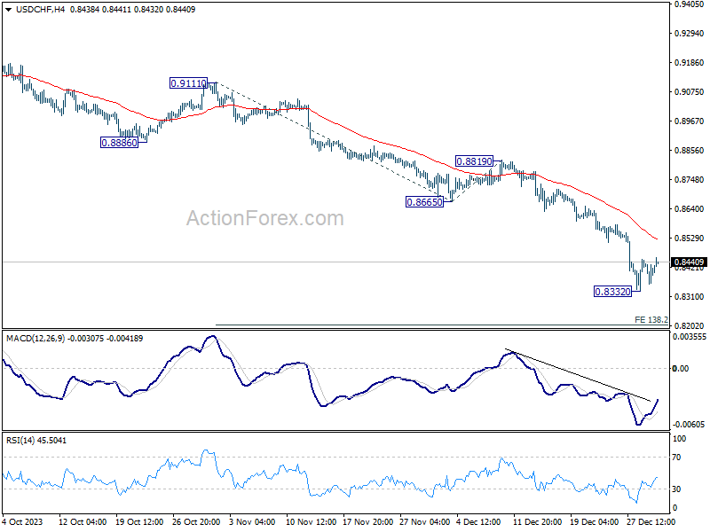Open the chart menu triangle beside USDCHF

point(8,10)
